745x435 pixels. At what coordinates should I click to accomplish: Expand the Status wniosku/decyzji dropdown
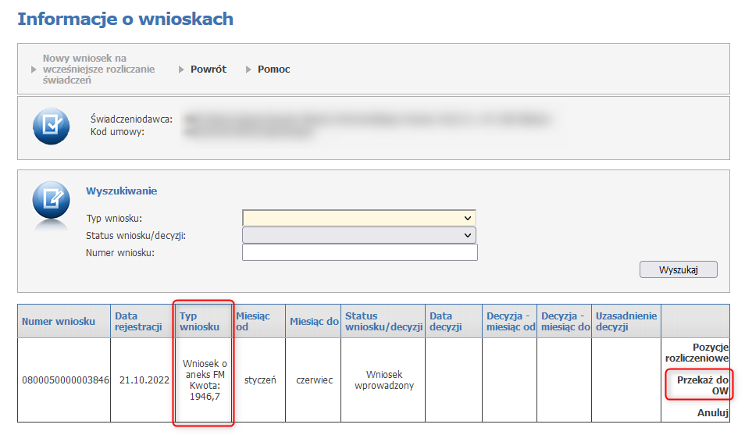(358, 235)
